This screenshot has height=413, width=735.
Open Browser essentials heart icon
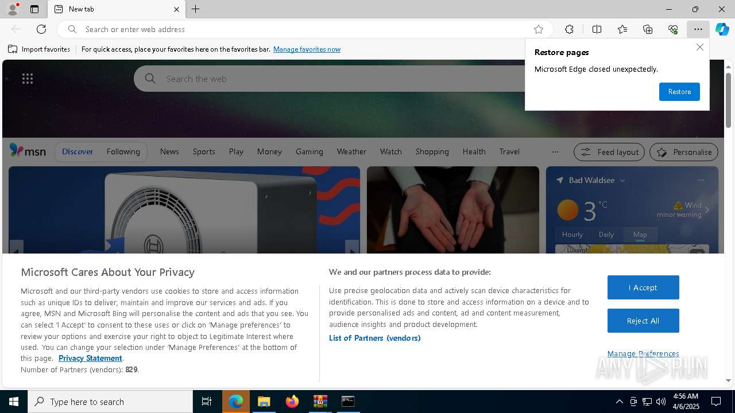[x=673, y=29]
